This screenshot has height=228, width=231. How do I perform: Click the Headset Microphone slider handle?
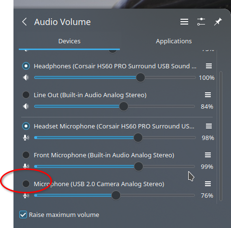[138, 138]
